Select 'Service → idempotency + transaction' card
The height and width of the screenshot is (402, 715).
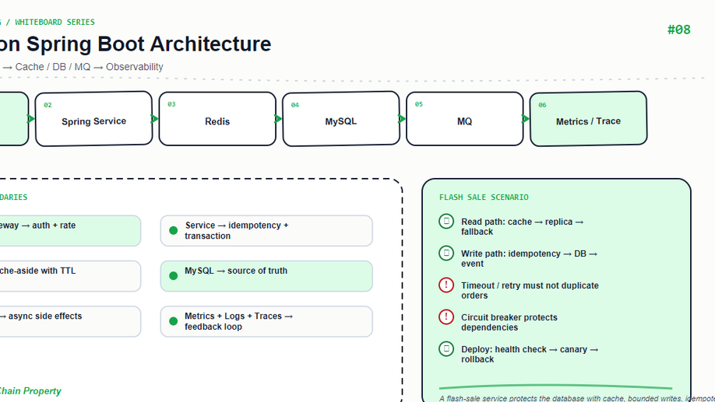(266, 231)
